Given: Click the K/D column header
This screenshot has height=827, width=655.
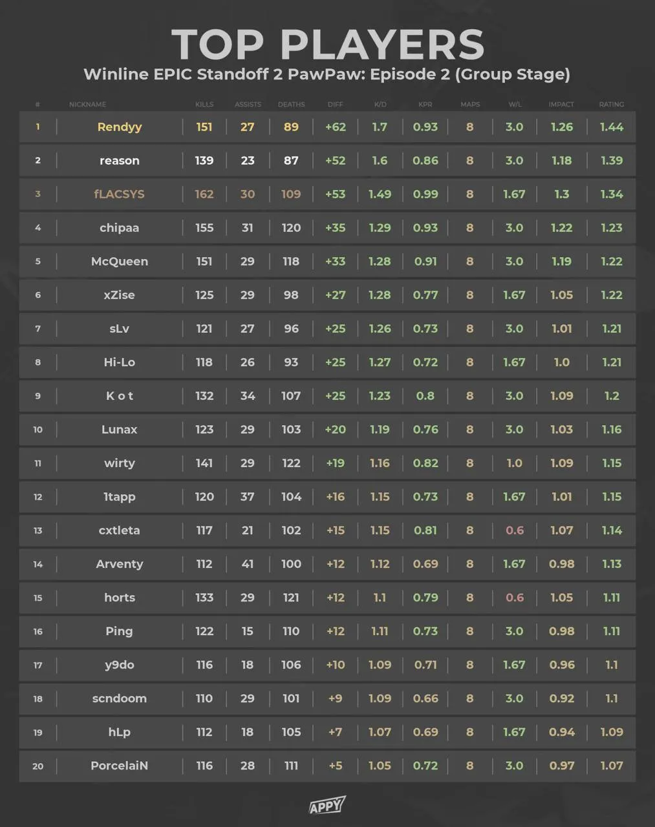Looking at the screenshot, I should point(380,104).
